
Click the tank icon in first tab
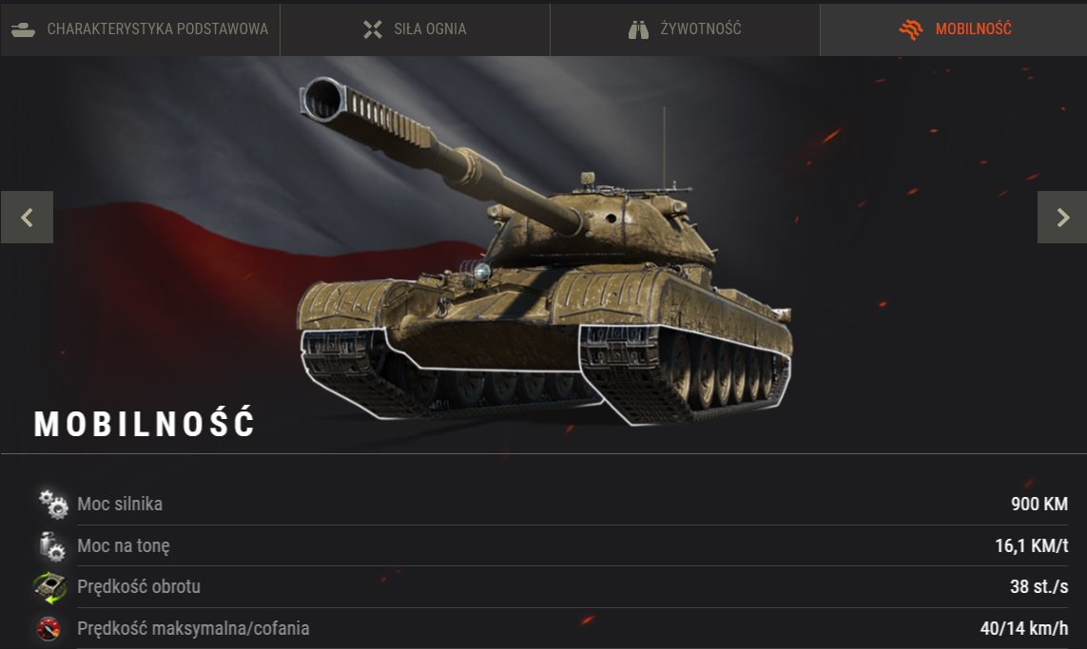coord(23,29)
